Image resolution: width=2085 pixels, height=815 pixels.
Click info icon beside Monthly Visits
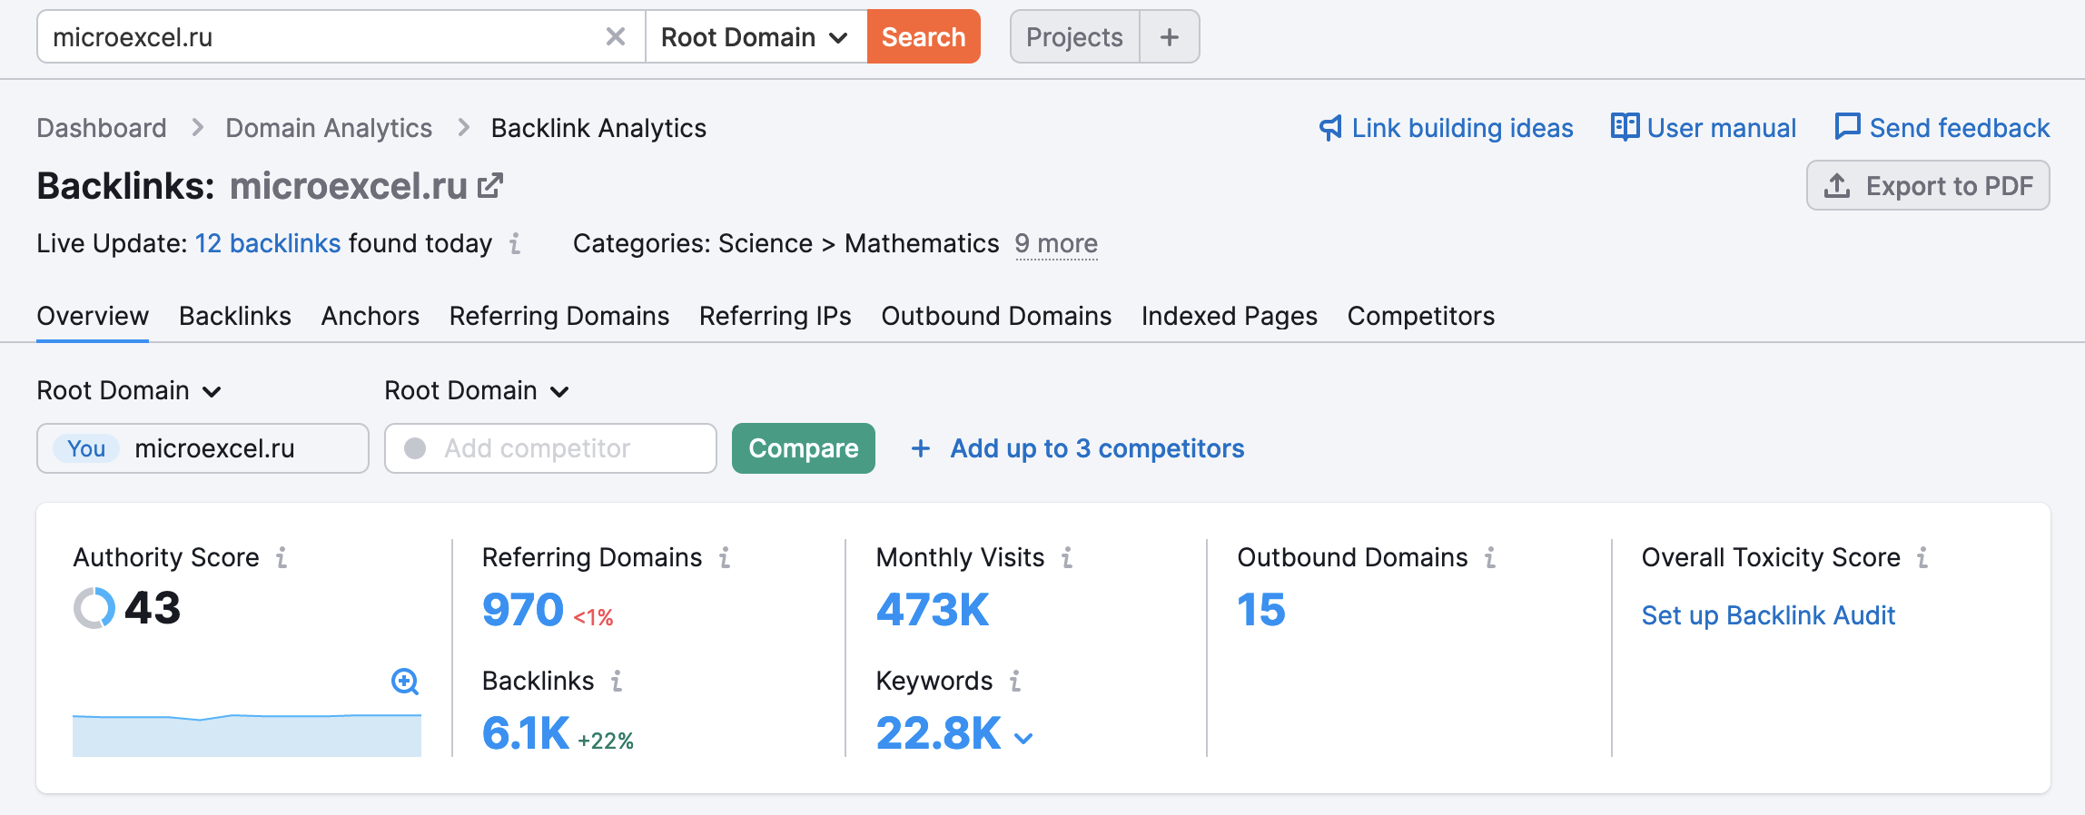[x=1067, y=557]
